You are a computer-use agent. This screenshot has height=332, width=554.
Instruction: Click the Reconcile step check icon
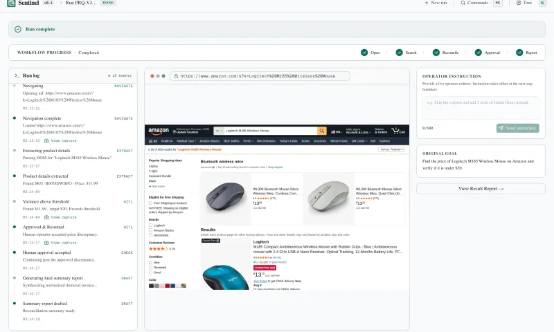[x=436, y=53]
